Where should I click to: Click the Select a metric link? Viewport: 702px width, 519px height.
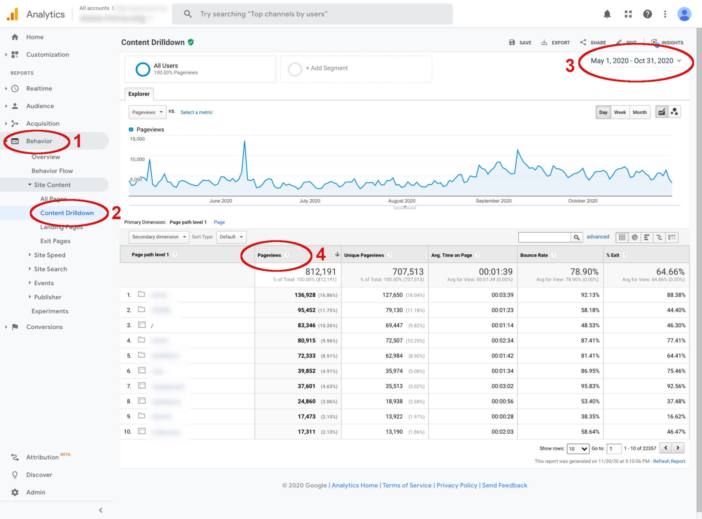click(x=197, y=112)
